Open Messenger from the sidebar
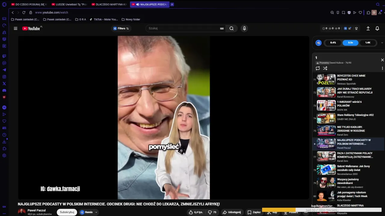 tap(4, 63)
